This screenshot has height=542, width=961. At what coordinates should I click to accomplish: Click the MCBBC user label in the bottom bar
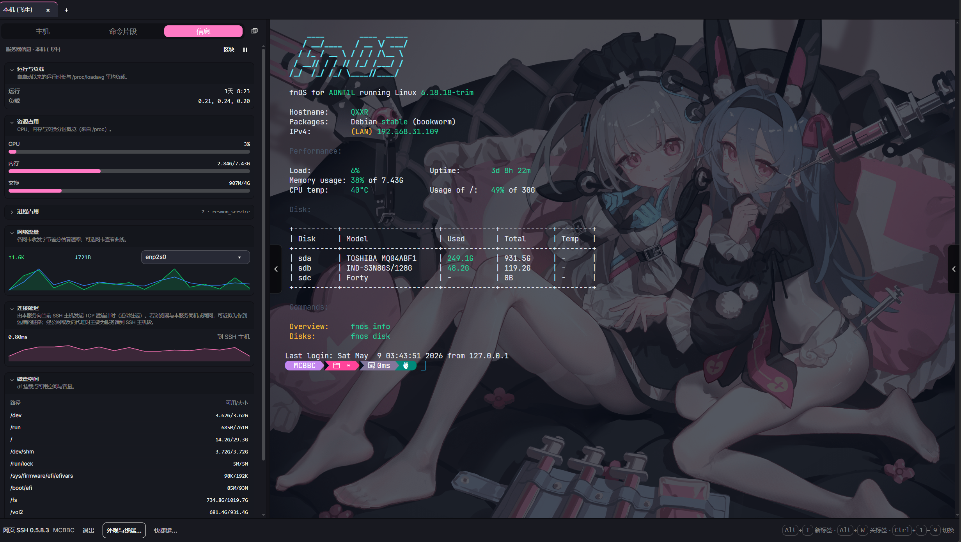coord(64,530)
